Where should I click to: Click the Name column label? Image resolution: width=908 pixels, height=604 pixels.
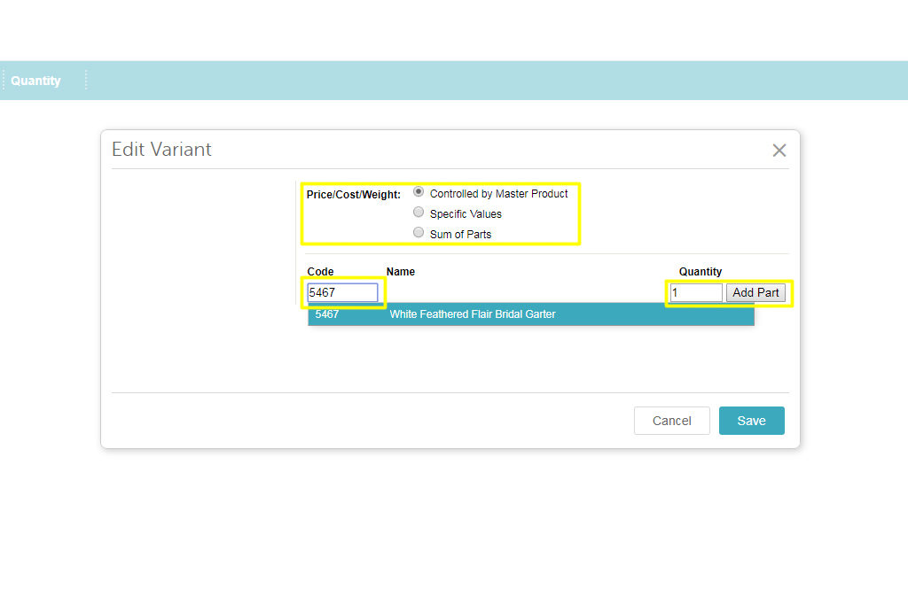400,272
